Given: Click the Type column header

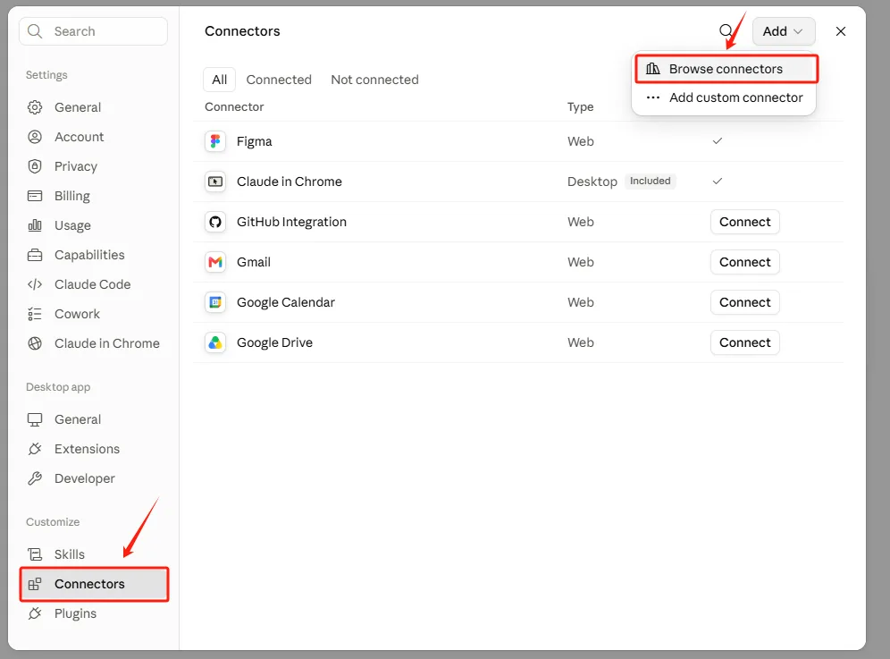Looking at the screenshot, I should [581, 106].
